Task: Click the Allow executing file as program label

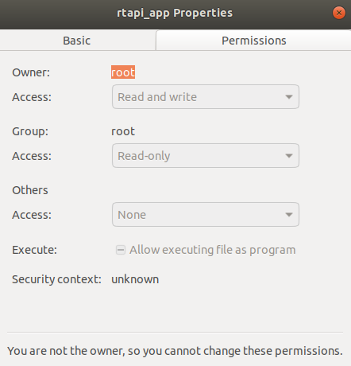Action: coord(212,250)
